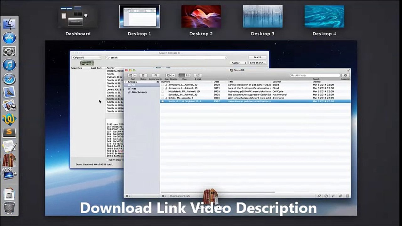This screenshot has height=226, width=402.
Task: Click the E-mail toolbar icon
Action: [x=198, y=75]
